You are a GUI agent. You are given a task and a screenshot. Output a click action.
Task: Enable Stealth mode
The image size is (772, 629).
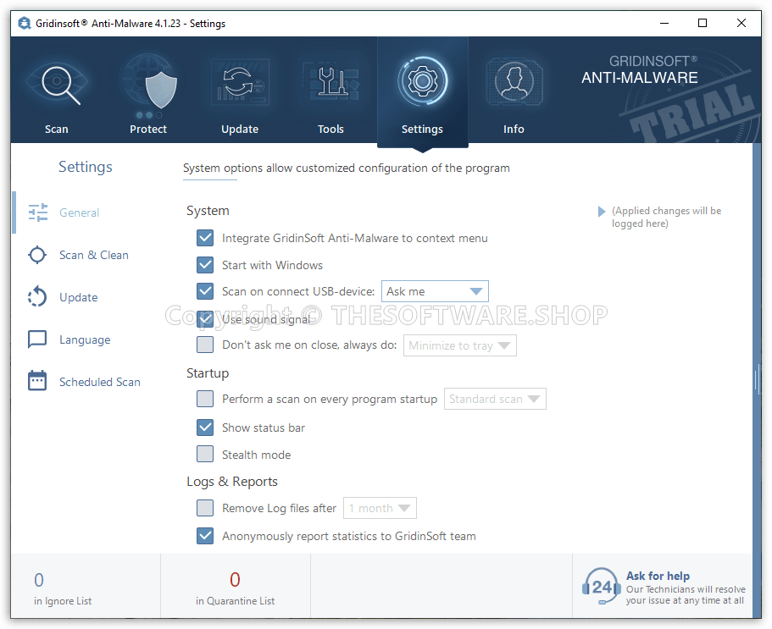point(204,454)
